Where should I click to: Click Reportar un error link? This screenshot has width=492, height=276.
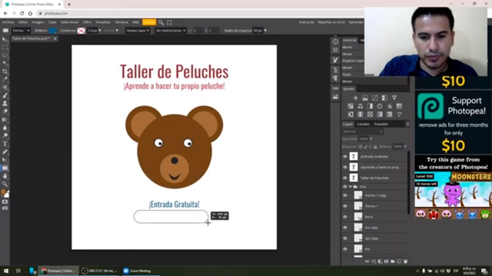[x=331, y=22]
